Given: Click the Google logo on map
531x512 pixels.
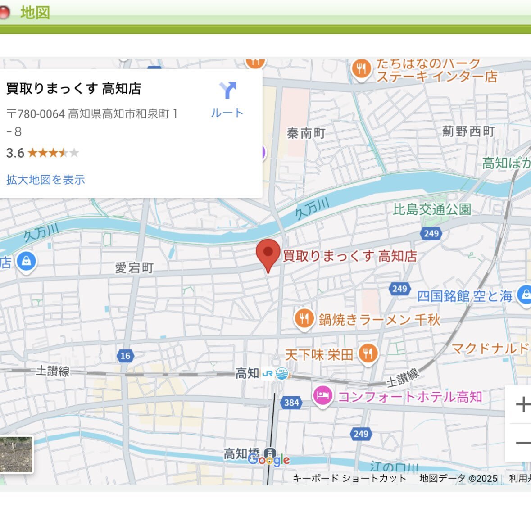Looking at the screenshot, I should tap(269, 459).
